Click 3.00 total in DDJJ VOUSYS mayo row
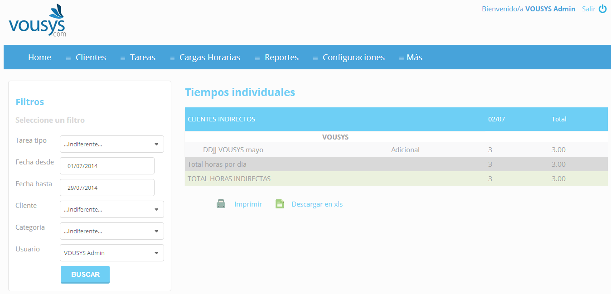The width and height of the screenshot is (611, 294). 558,149
